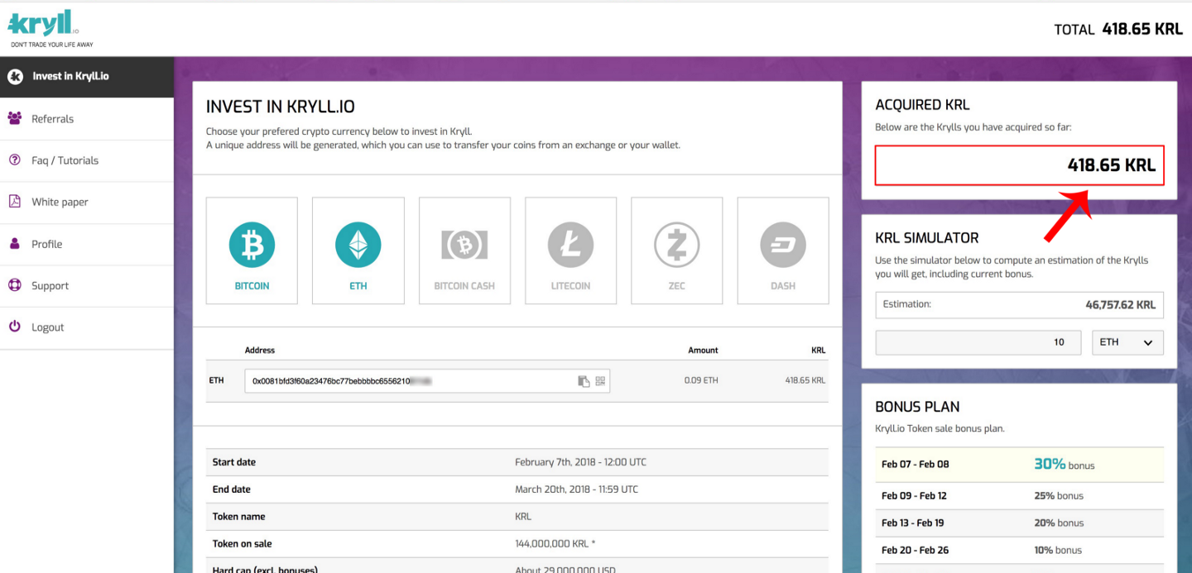Click the TOTAL 418.65 KRL header text

[x=1118, y=29]
